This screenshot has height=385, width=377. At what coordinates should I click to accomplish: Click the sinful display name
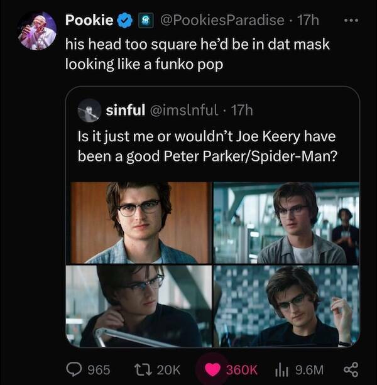click(125, 111)
